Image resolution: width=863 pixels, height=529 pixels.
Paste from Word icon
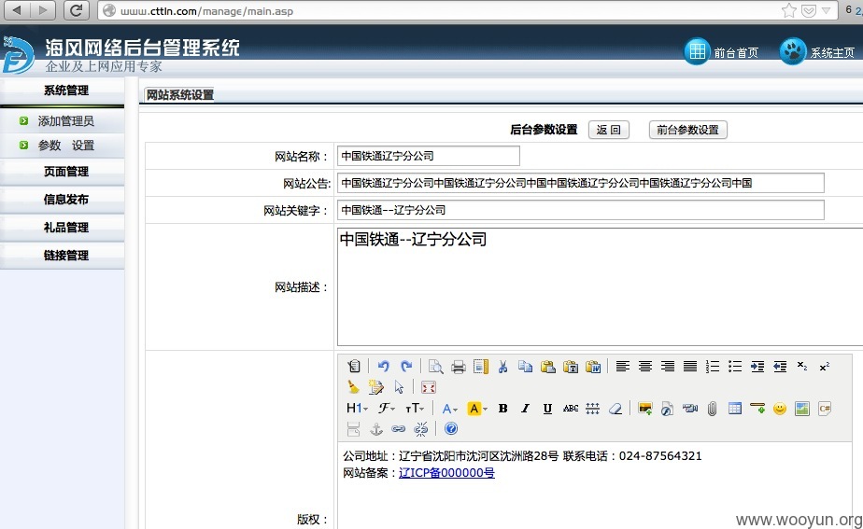(x=593, y=367)
